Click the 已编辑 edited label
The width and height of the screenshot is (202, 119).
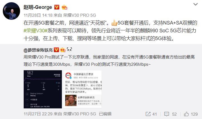click(105, 114)
